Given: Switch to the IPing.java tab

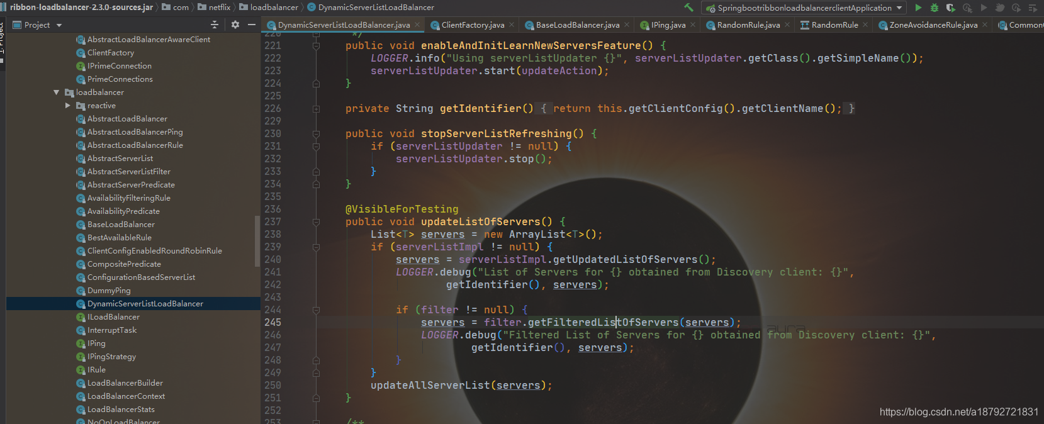Looking at the screenshot, I should [x=668, y=25].
